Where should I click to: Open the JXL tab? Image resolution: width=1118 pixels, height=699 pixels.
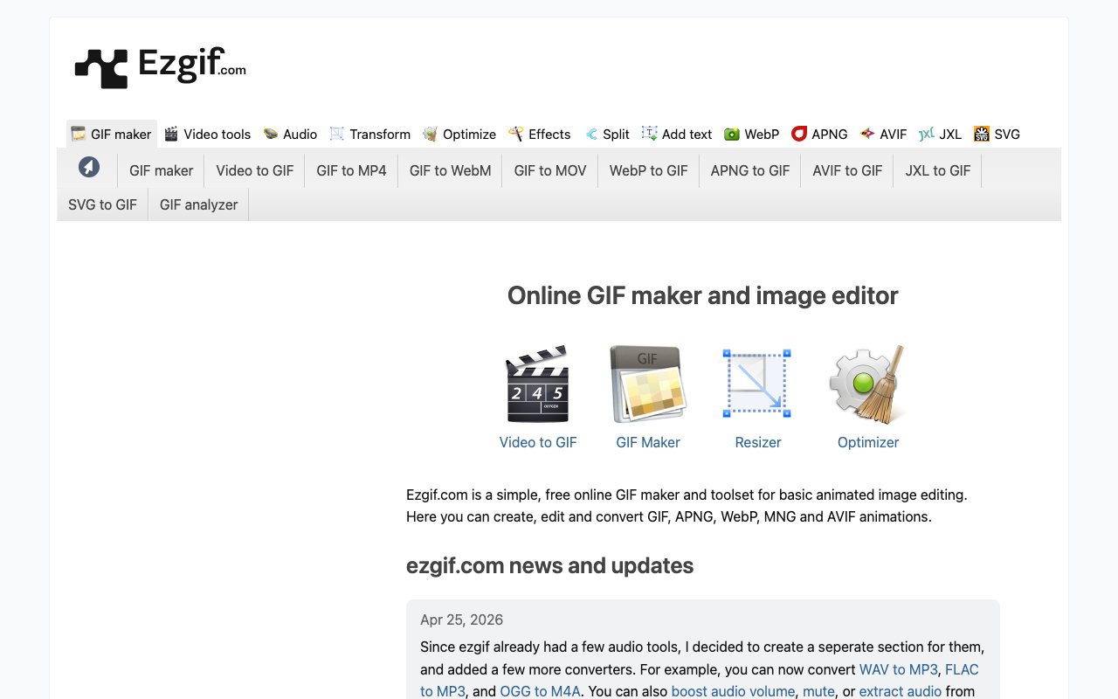click(941, 134)
